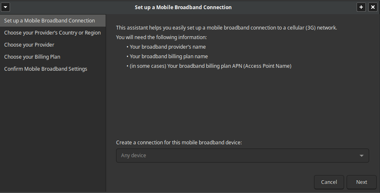This screenshot has height=193, width=380.
Task: Close the Mobile Broadband dialog
Action: (x=373, y=7)
